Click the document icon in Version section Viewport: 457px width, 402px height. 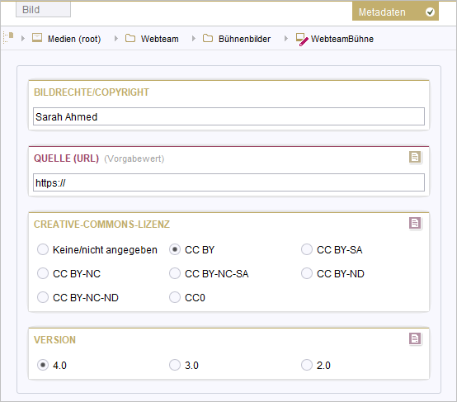[415, 338]
